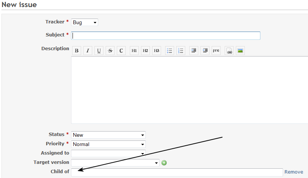Focus the Child of input field
308x178 pixels.
177,172
